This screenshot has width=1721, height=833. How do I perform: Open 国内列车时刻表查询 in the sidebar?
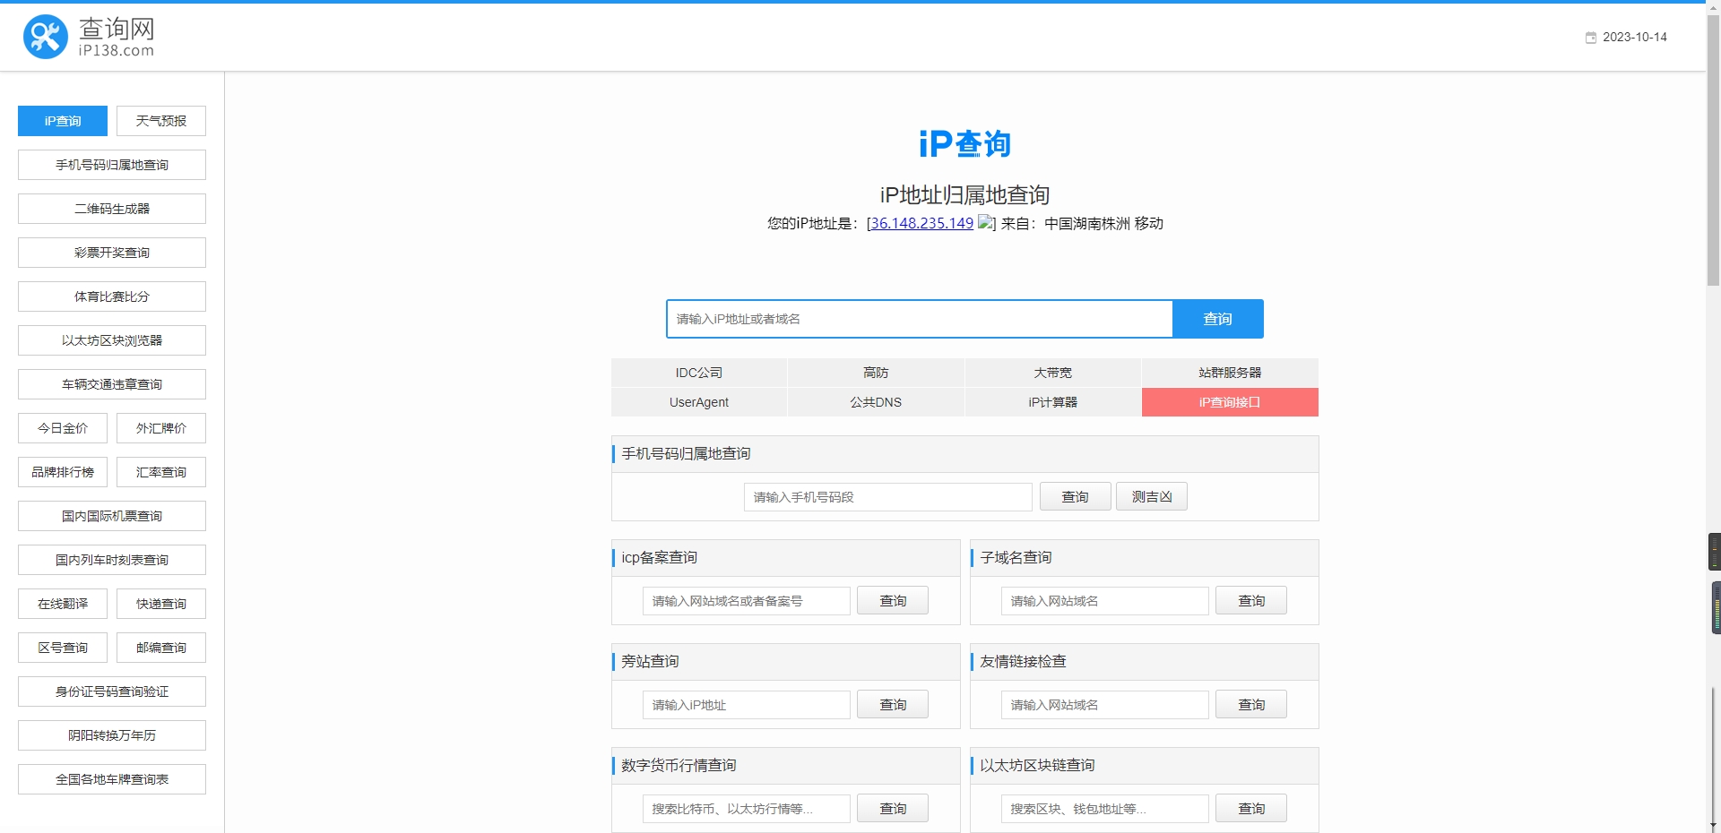click(x=112, y=560)
